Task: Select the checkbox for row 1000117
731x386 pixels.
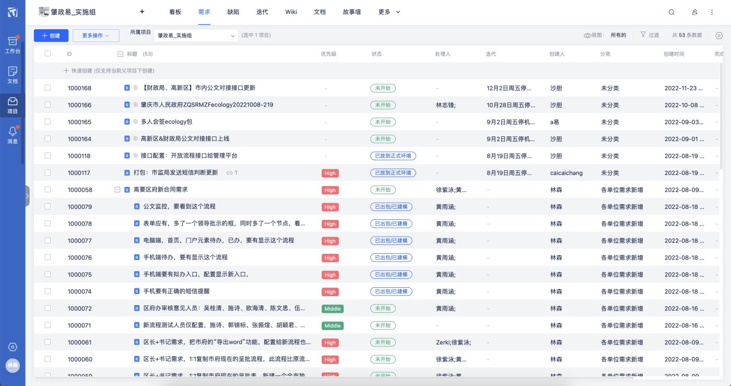Action: (48, 172)
